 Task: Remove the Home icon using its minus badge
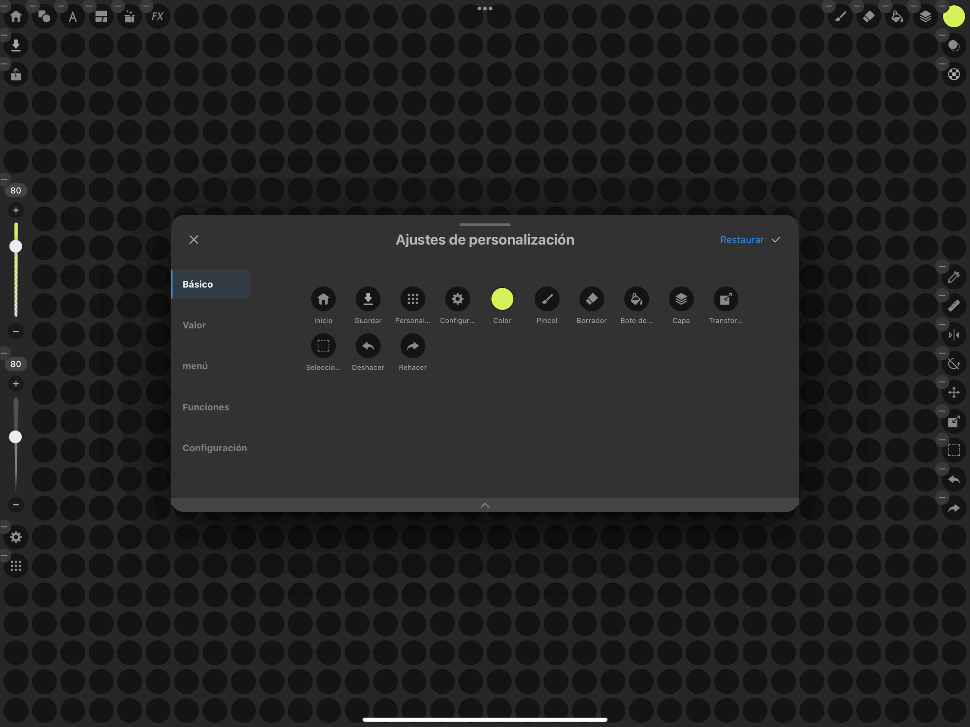(x=5, y=6)
